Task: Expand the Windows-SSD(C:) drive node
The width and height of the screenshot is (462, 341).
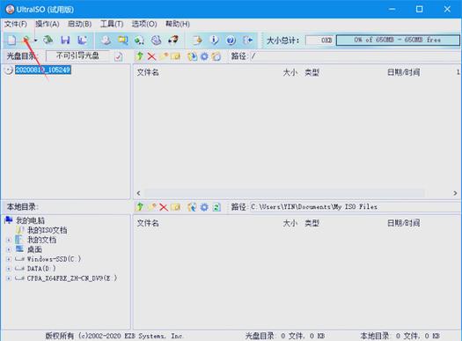Action: point(9,260)
